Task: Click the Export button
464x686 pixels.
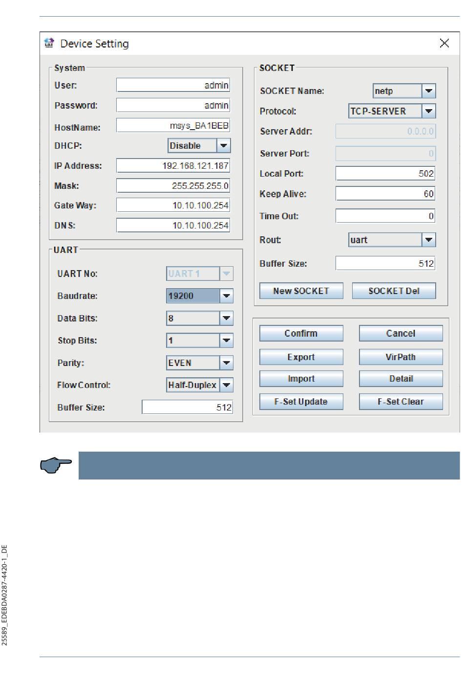Action: coord(301,357)
